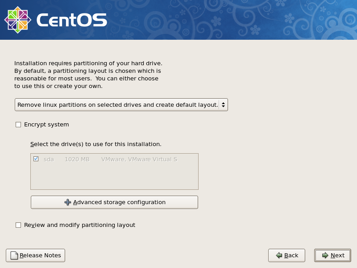The width and height of the screenshot is (357, 268).
Task: Check Review and modify partitioning layout box
Action: click(x=18, y=225)
